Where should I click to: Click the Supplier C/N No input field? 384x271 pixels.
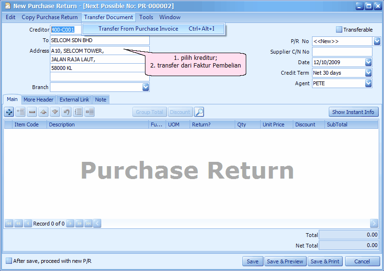tap(342, 52)
